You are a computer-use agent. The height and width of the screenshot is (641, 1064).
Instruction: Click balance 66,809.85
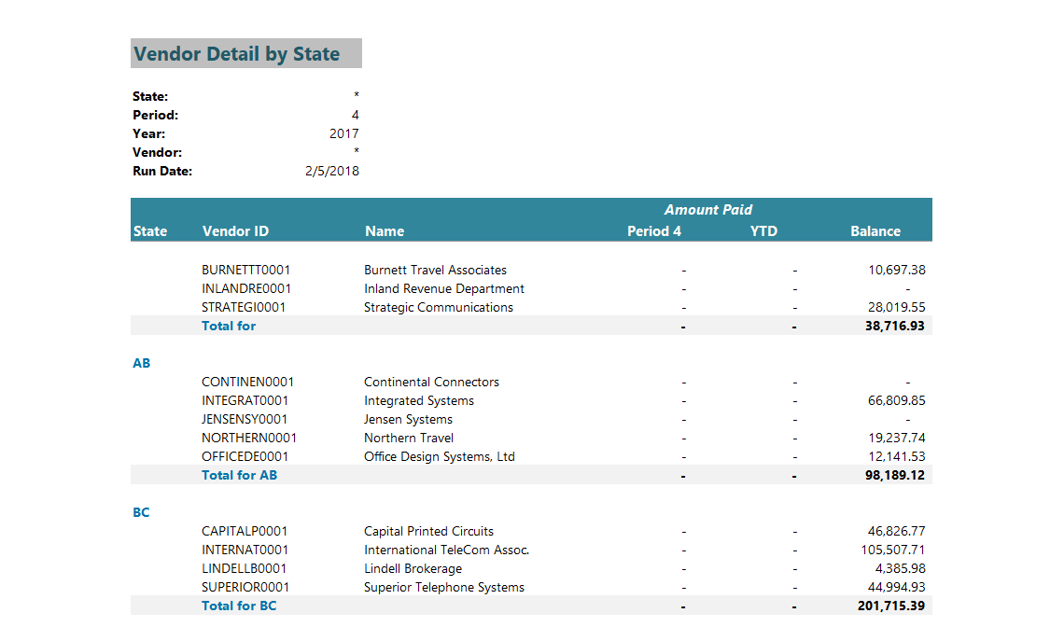point(896,401)
